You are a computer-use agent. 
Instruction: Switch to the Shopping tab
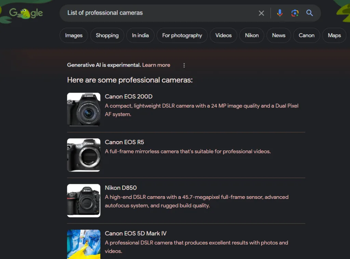point(107,36)
